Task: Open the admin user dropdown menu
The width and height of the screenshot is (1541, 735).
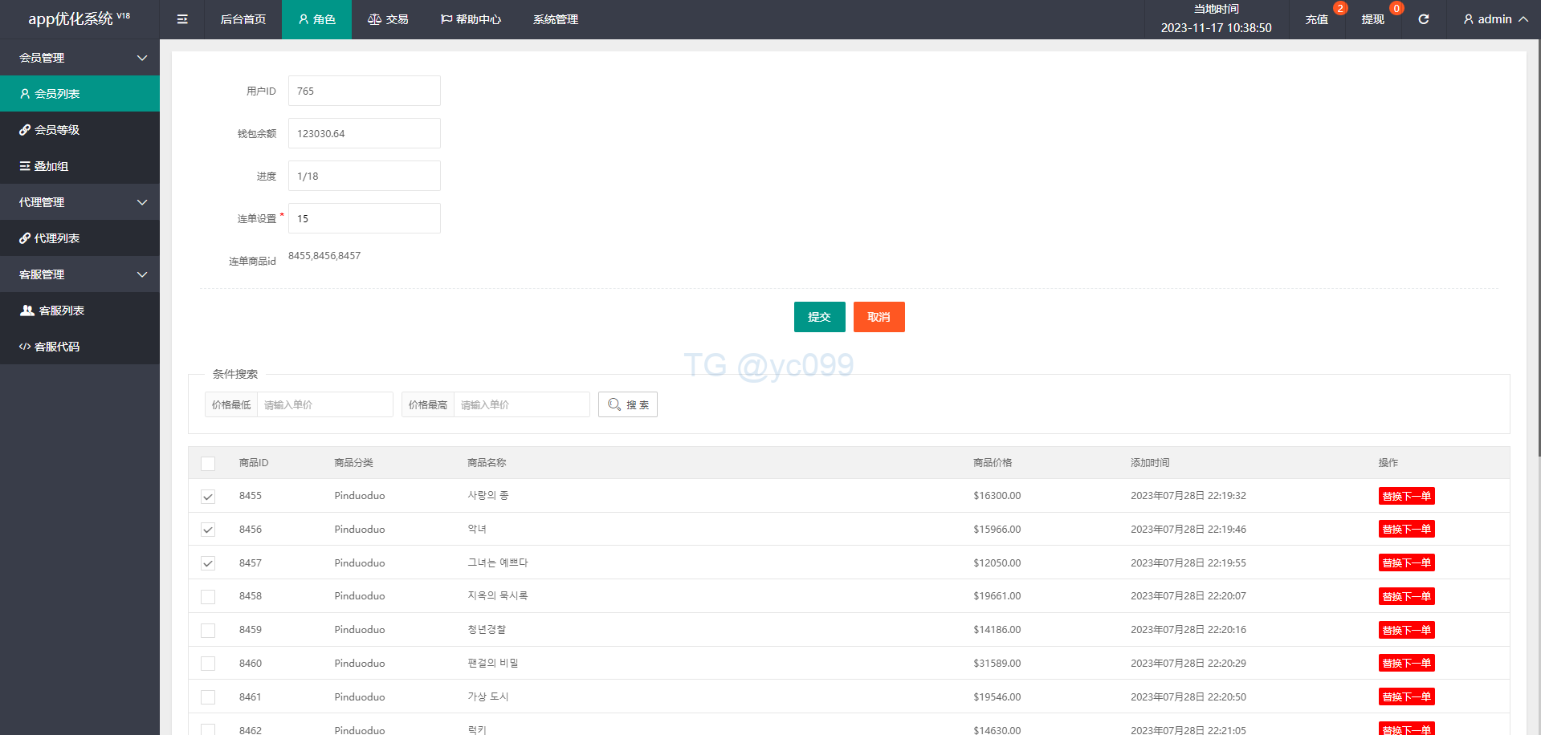Action: coord(1494,19)
